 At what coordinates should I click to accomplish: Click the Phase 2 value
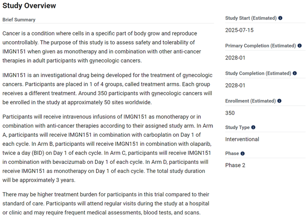235,165
